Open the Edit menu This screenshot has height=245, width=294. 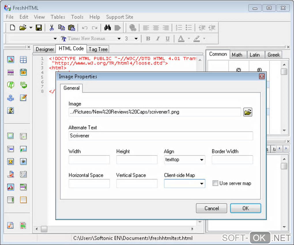pos(24,17)
